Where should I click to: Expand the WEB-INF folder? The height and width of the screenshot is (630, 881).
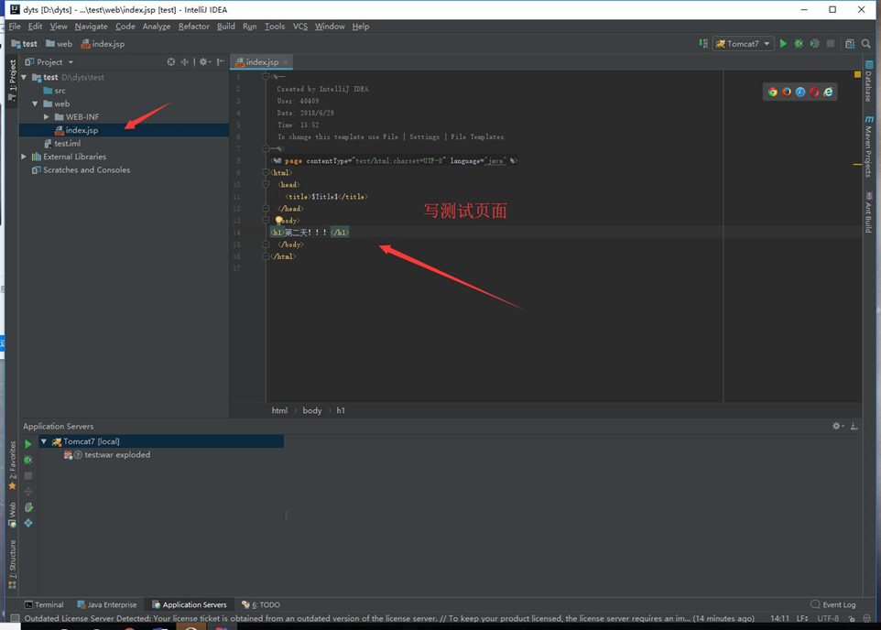click(x=47, y=117)
